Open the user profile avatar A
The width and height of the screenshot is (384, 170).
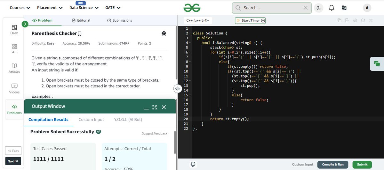367,8
